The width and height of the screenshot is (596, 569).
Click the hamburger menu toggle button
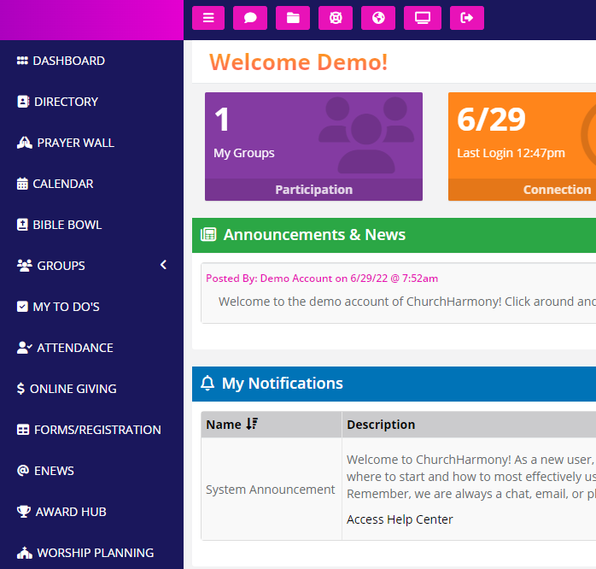click(208, 18)
